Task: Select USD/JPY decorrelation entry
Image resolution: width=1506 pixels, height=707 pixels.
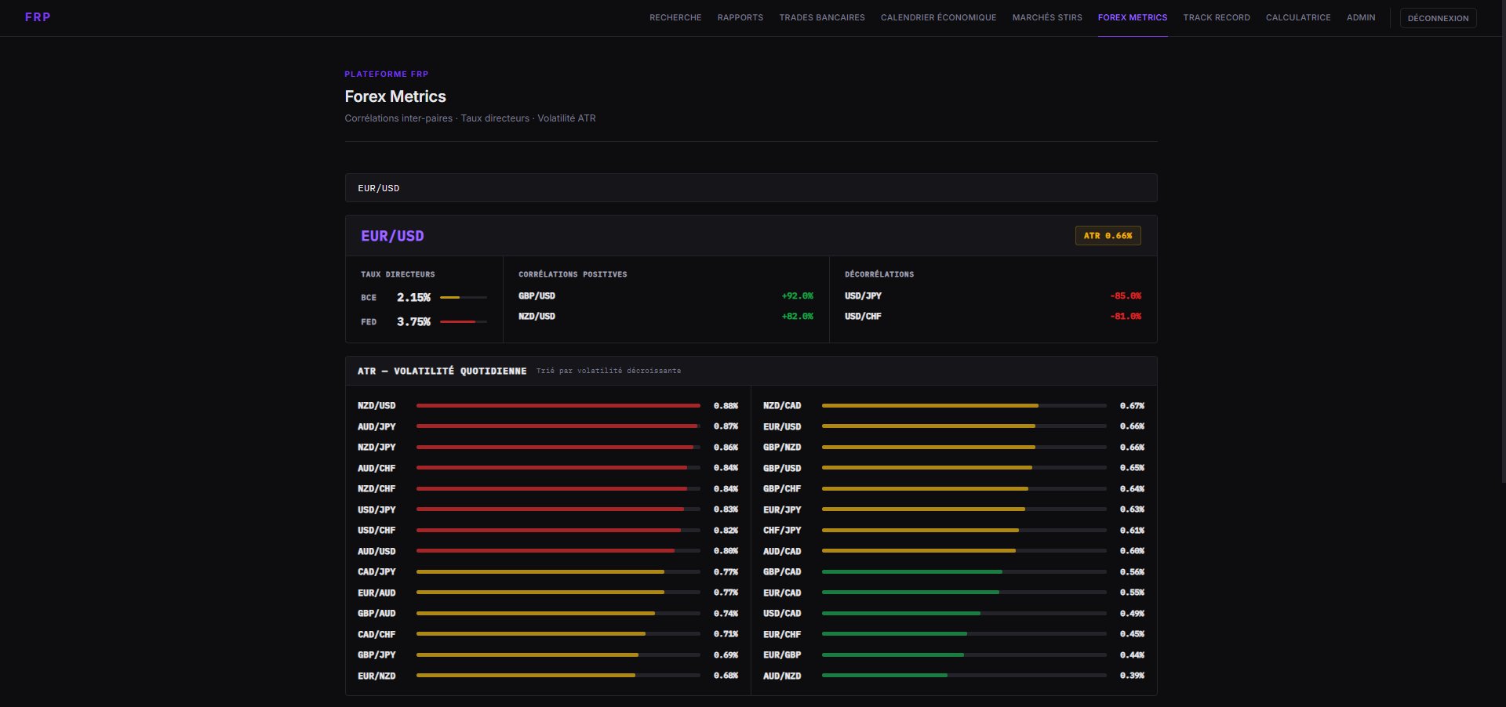Action: [x=991, y=296]
